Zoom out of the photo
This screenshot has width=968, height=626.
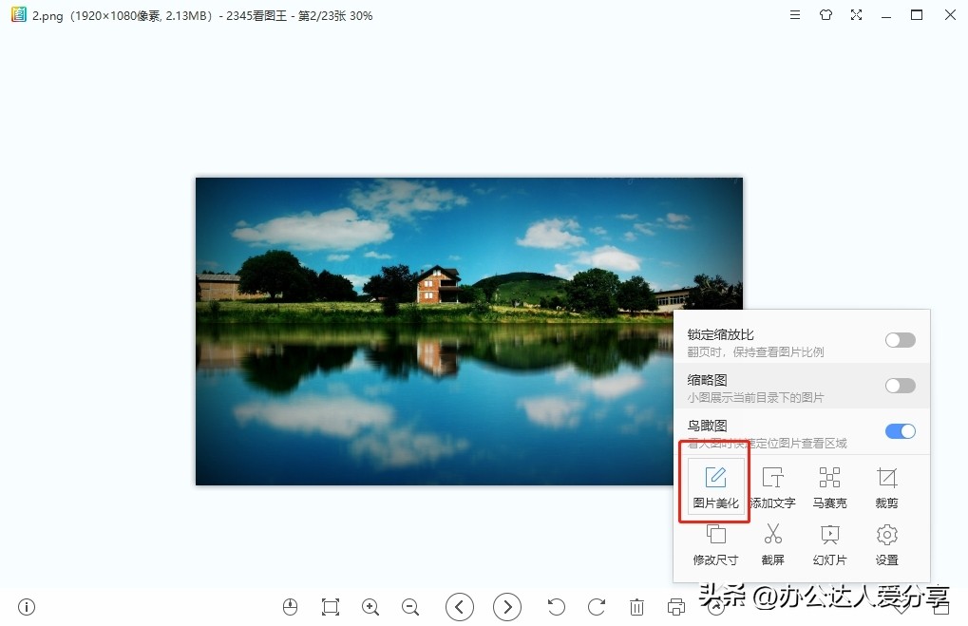[x=410, y=606]
